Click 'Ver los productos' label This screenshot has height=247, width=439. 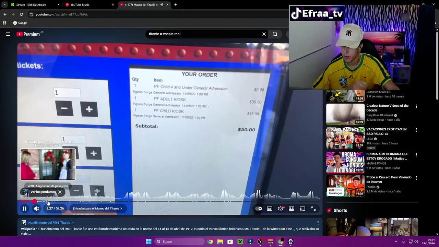(x=43, y=192)
